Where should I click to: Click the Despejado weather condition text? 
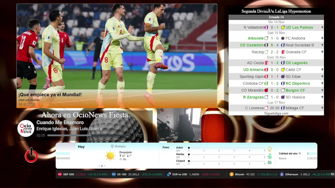coord(125,152)
